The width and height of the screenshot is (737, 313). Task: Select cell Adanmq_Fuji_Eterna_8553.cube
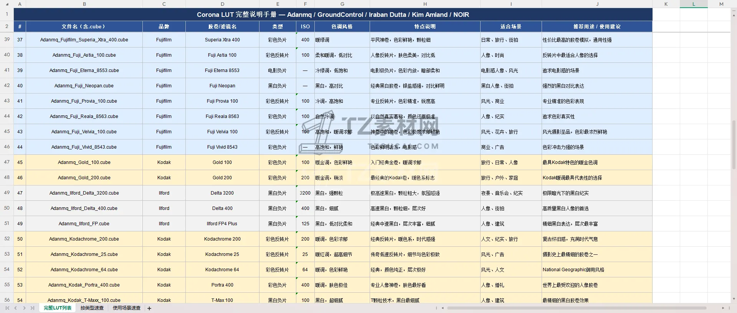(84, 70)
